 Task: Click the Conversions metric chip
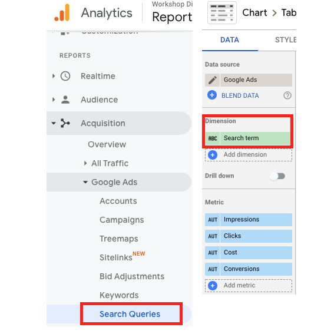(x=256, y=269)
